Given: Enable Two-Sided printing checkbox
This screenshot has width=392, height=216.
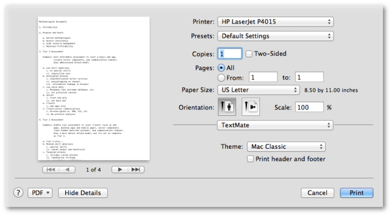Looking at the screenshot, I should tap(249, 54).
